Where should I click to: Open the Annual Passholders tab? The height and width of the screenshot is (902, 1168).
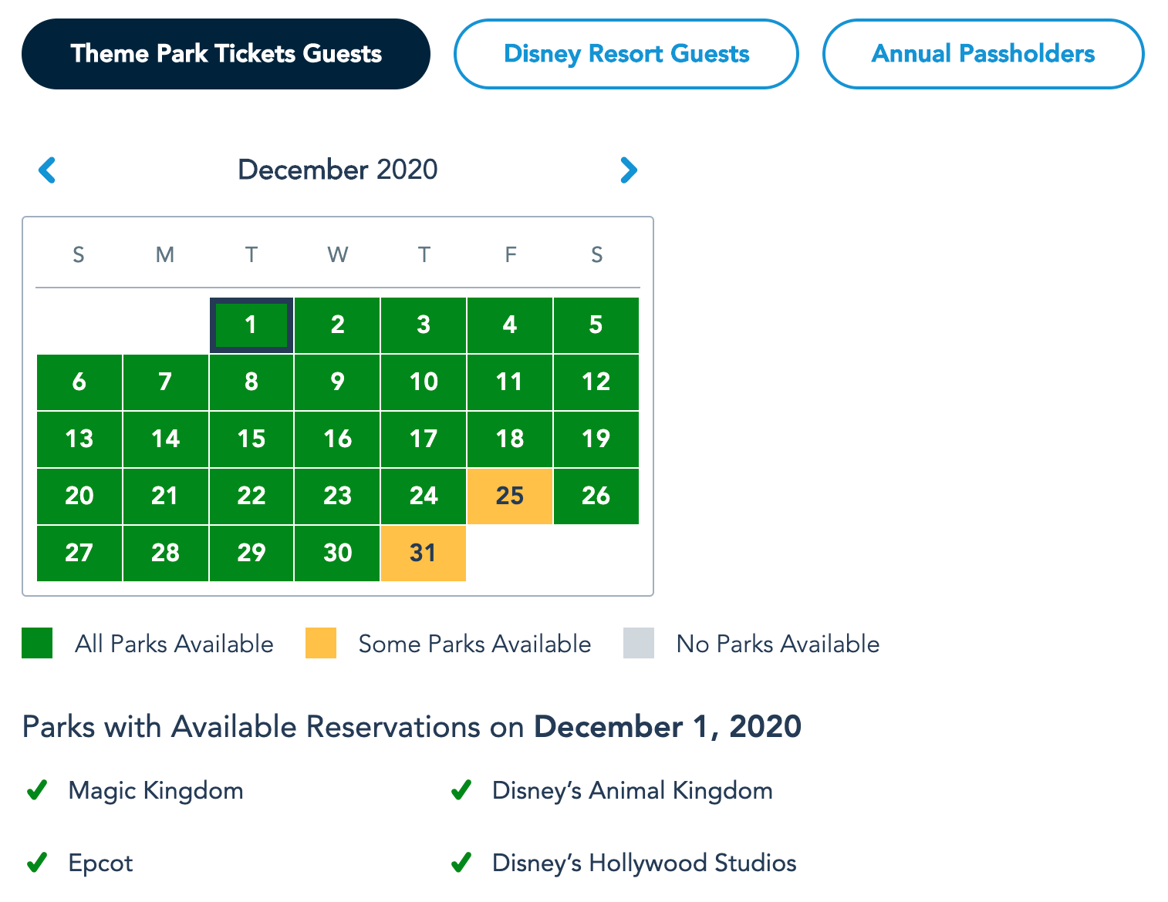tap(983, 54)
